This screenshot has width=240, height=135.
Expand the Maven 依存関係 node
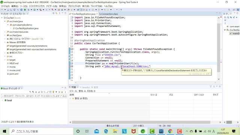click(5, 42)
